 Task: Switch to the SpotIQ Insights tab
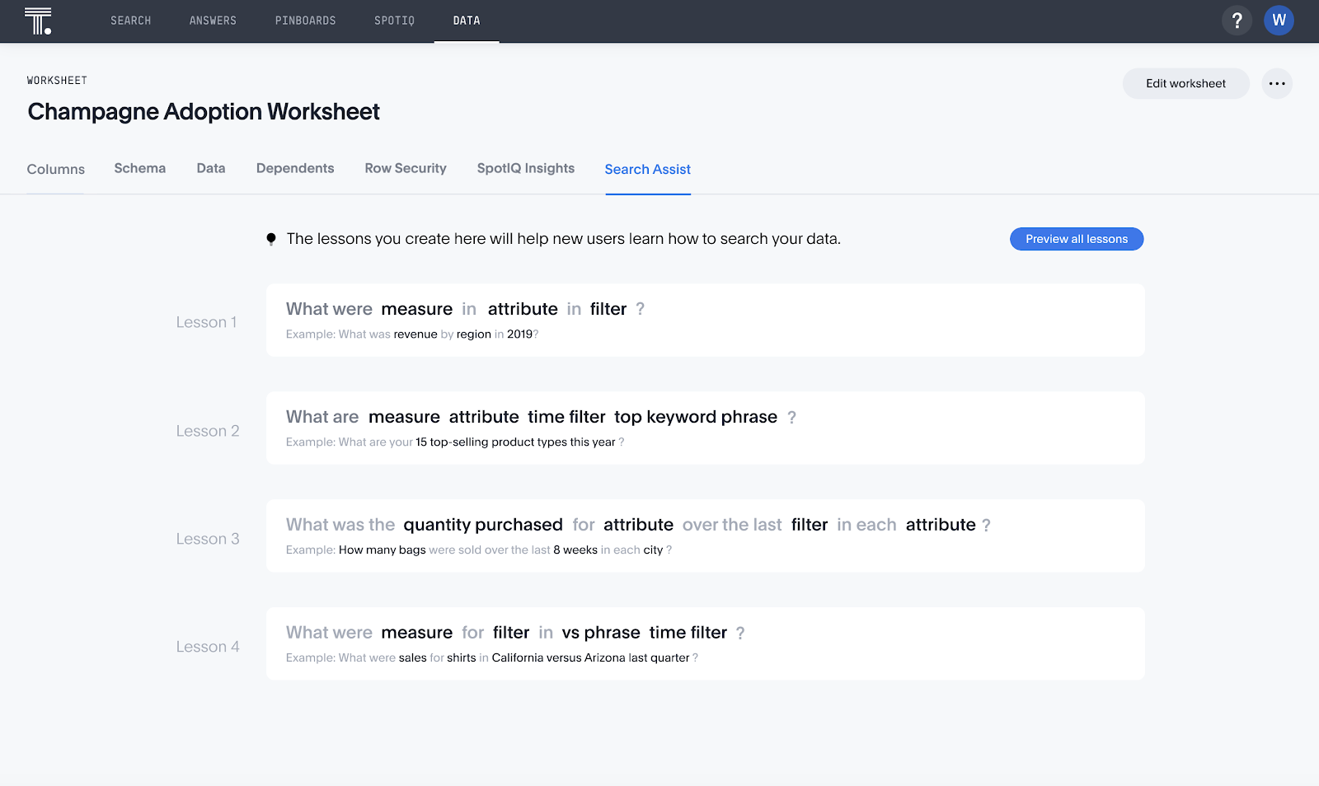[x=526, y=168]
